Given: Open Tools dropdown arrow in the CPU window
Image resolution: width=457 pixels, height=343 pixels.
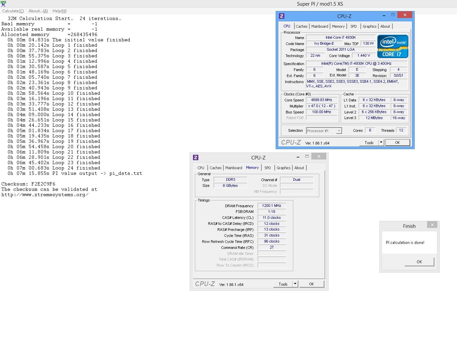Looking at the screenshot, I should coord(381,142).
